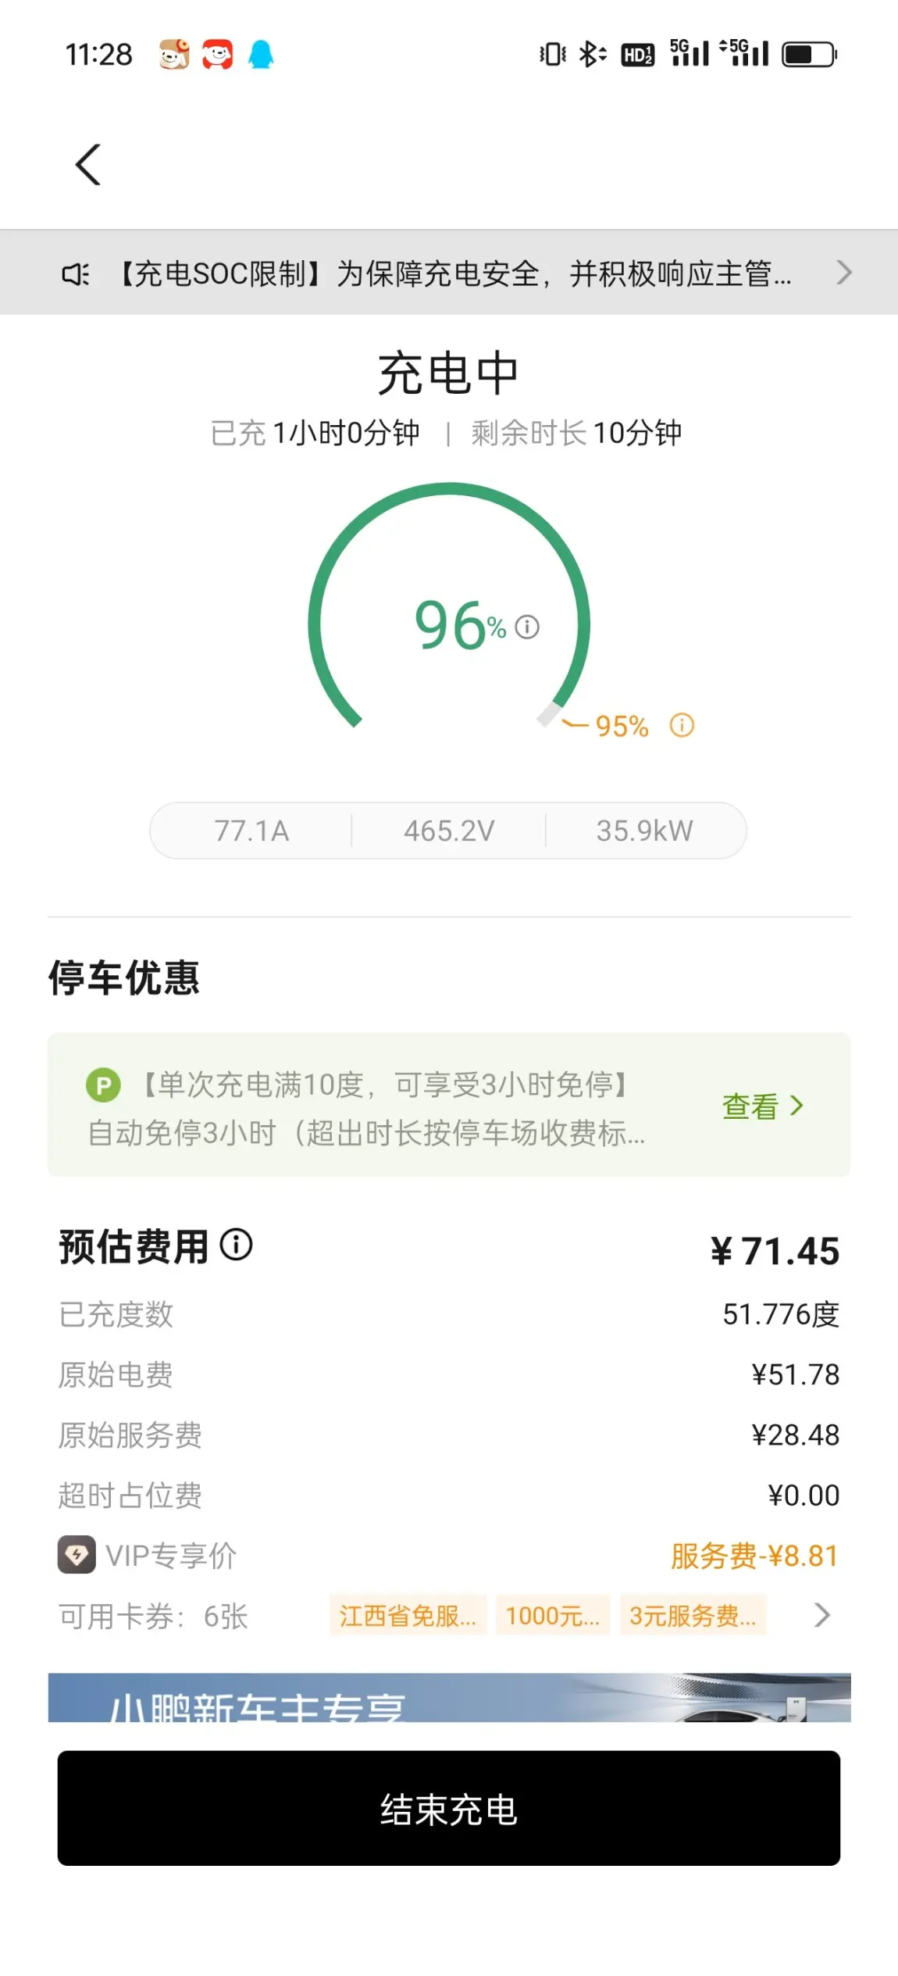Tap the 结束充电 button
898x1976 pixels.
[x=449, y=1808]
